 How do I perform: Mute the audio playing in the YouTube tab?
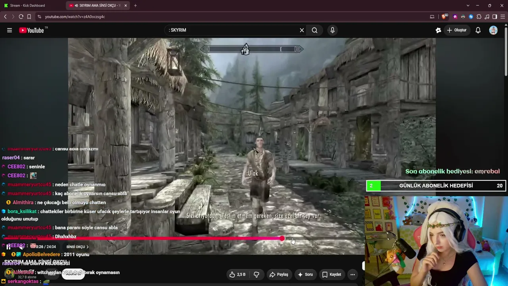(76, 6)
